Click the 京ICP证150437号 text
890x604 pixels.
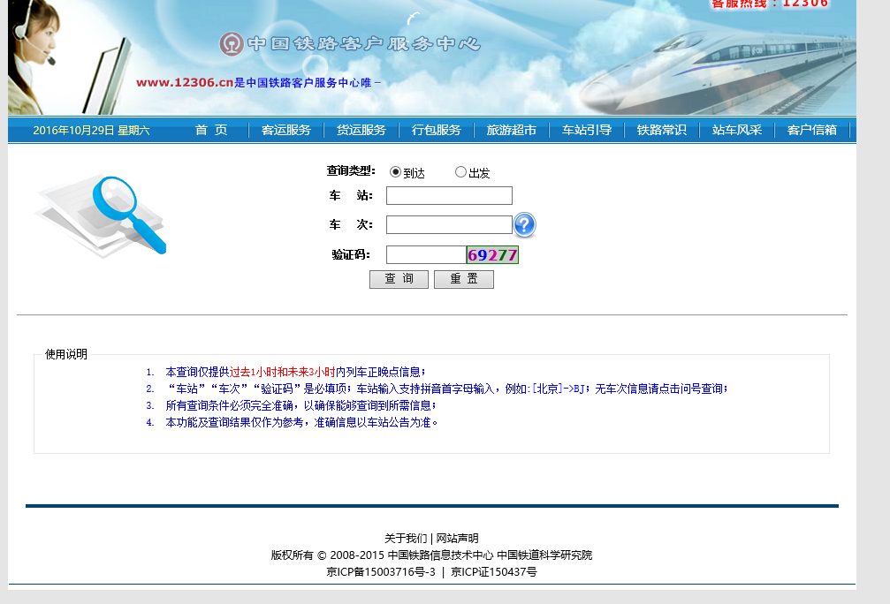pyautogui.click(x=494, y=571)
